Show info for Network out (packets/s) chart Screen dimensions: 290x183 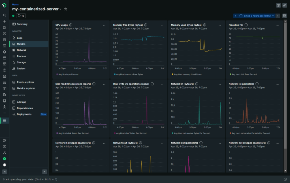[x=201, y=143]
